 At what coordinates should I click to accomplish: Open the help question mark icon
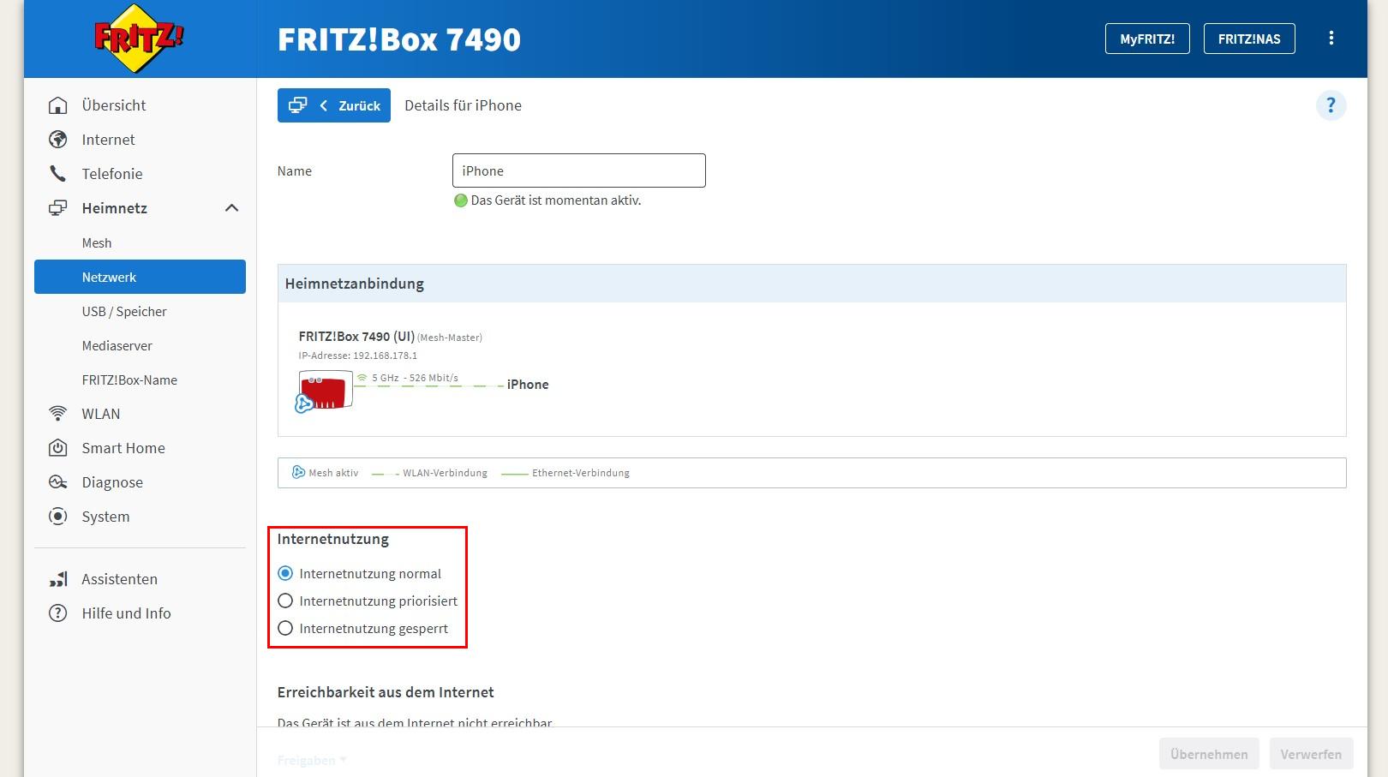pyautogui.click(x=1331, y=105)
